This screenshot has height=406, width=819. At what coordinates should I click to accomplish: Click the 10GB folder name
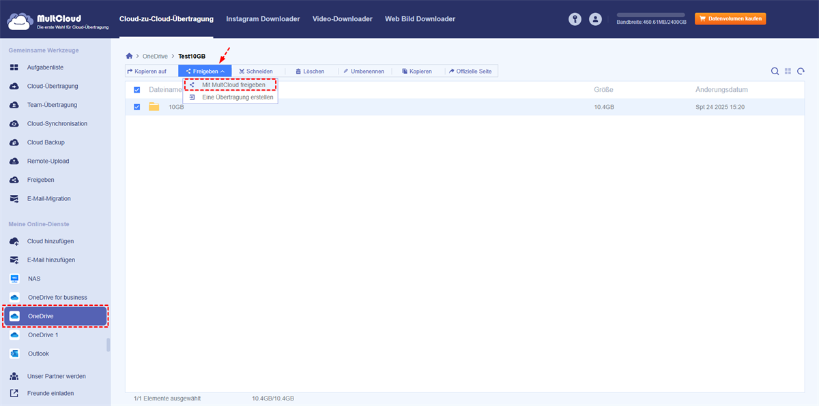point(176,107)
